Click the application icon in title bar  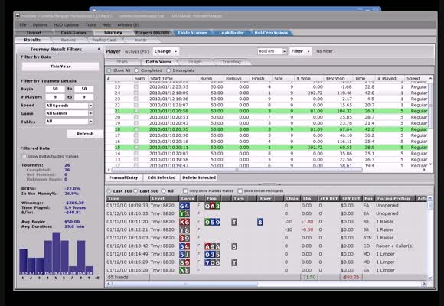pos(18,15)
